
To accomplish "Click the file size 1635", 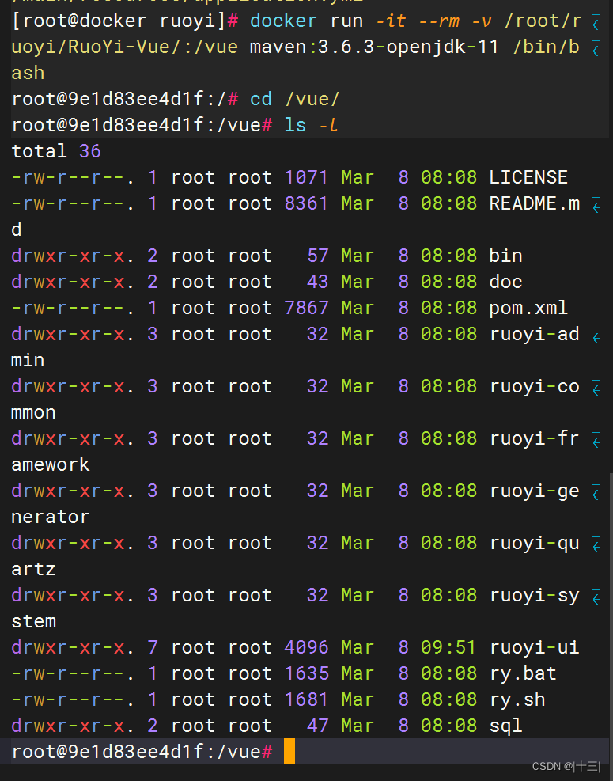I will click(306, 673).
